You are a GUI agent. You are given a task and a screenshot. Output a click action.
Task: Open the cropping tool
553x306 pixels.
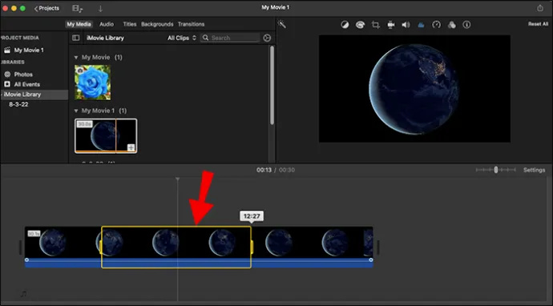point(375,25)
